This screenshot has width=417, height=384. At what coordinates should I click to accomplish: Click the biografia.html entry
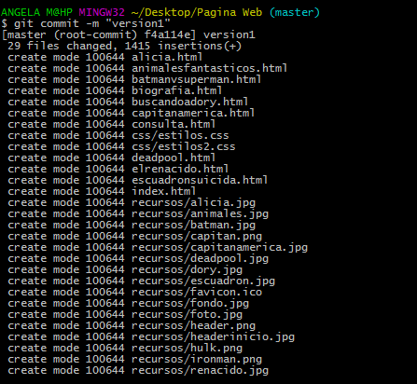click(176, 90)
